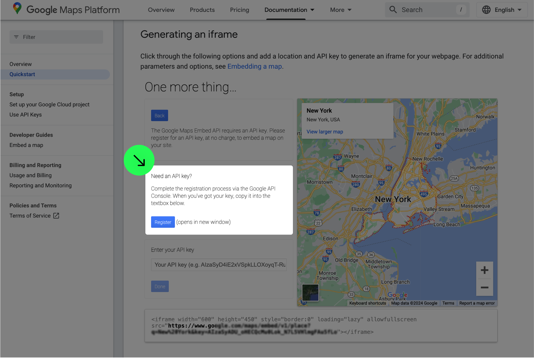Click the globe language icon

pos(486,10)
